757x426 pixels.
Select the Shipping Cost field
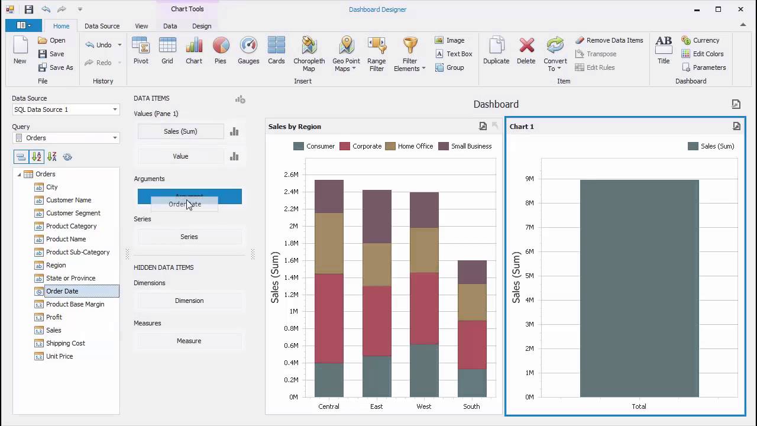pyautogui.click(x=65, y=343)
